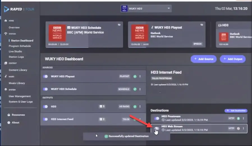Click progress bar under WUKY HD3 Playout card
This screenshot has width=252, height=146.
pos(167,47)
